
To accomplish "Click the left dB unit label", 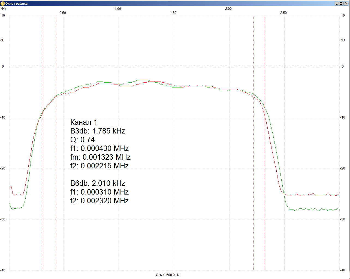I will (2, 40).
